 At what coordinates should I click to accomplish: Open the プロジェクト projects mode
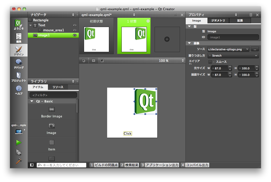tap(19, 77)
